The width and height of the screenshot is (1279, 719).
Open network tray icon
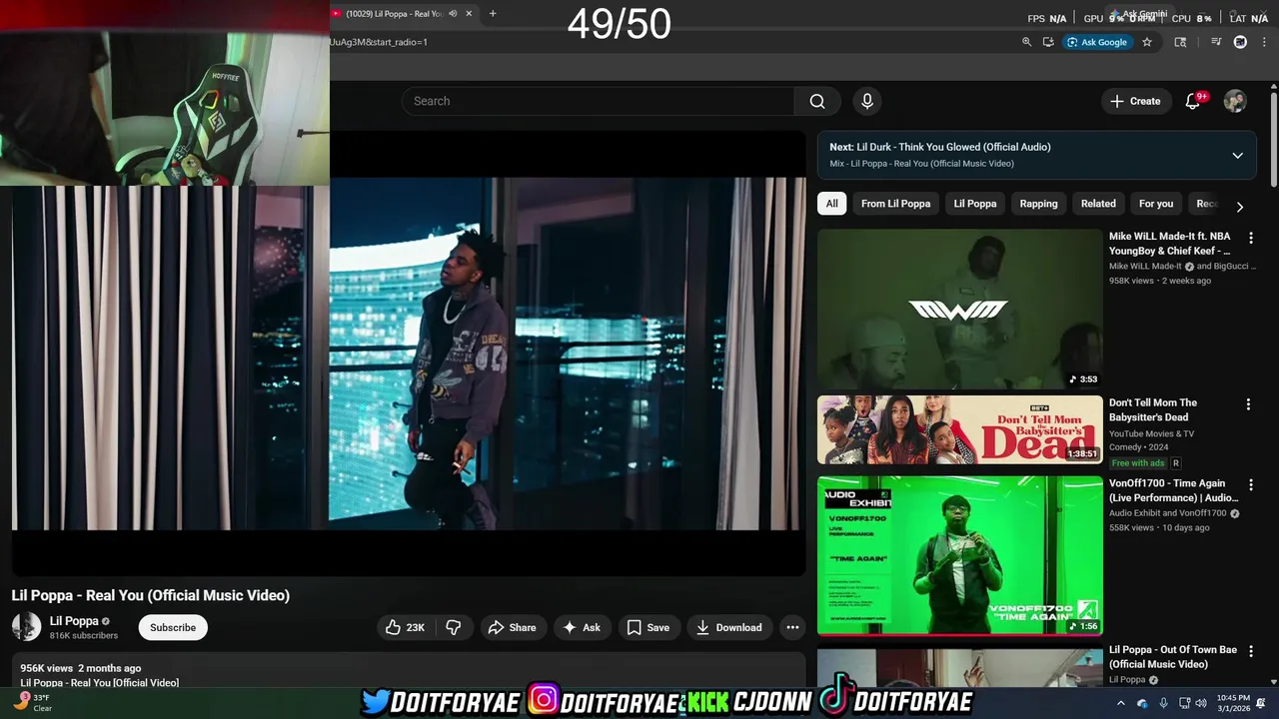[x=1184, y=703]
